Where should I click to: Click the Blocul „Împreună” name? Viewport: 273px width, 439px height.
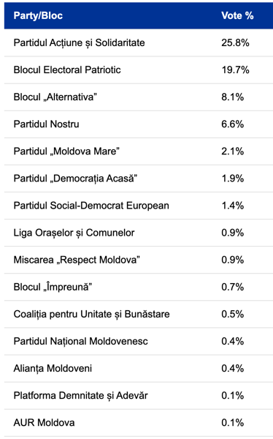click(x=53, y=287)
